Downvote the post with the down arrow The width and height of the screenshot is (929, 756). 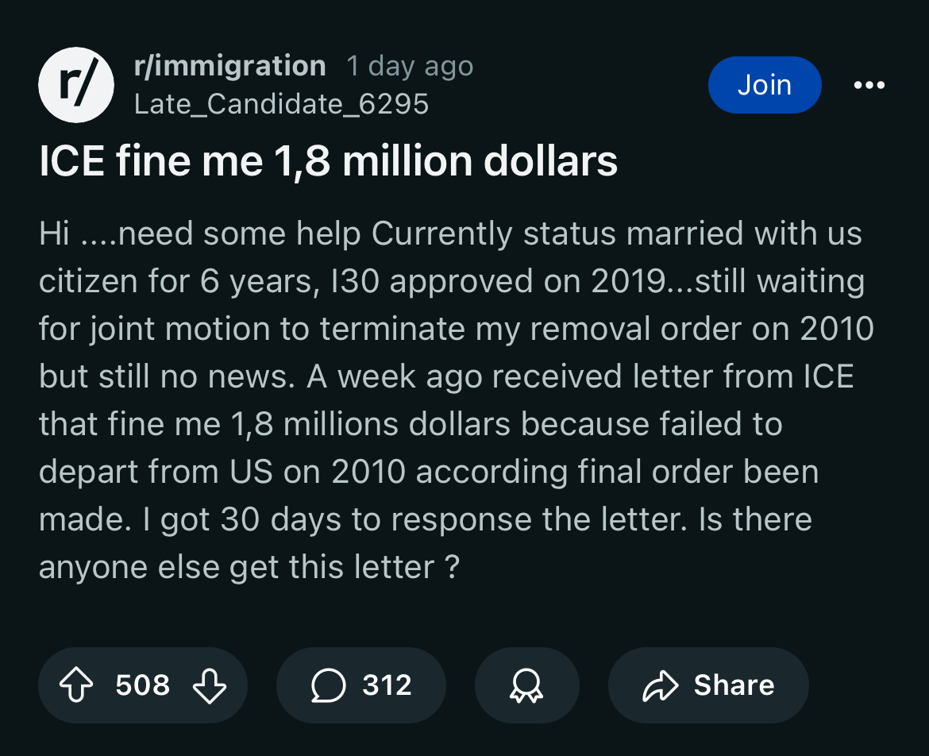click(210, 685)
